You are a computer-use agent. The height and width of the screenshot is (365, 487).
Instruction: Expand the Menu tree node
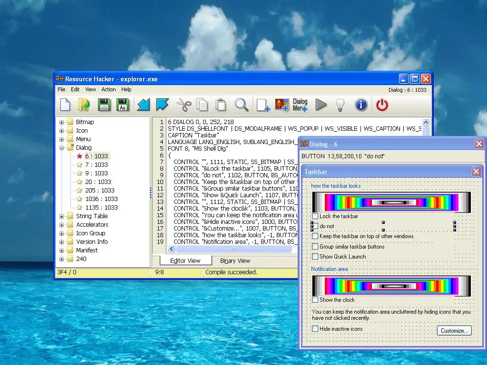61,139
